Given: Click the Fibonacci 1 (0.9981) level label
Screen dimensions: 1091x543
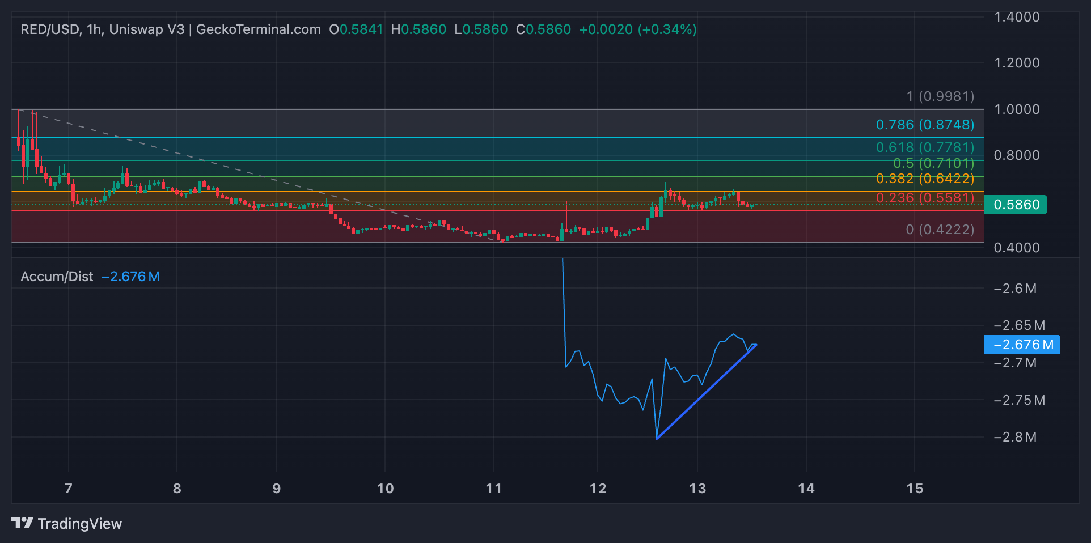Looking at the screenshot, I should pos(940,96).
